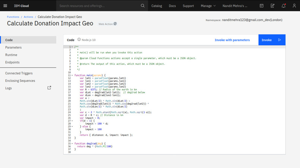Open the Support menu item

[188, 6]
